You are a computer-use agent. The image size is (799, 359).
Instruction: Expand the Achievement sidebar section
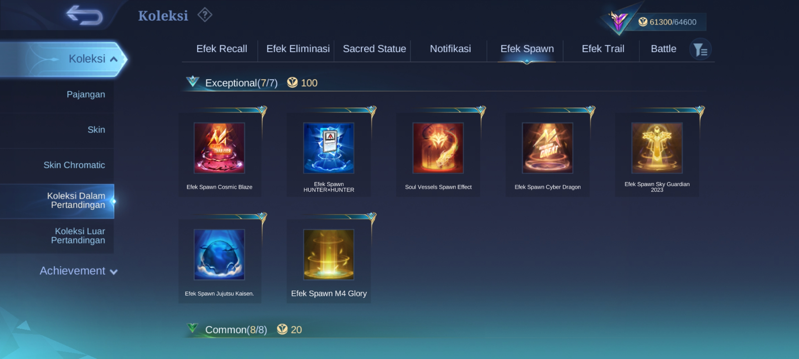(x=79, y=271)
